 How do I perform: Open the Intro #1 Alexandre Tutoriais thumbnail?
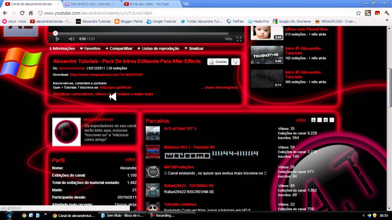(x=267, y=55)
